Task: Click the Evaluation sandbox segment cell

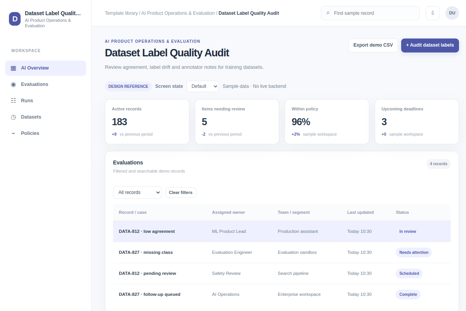Action: [x=297, y=252]
